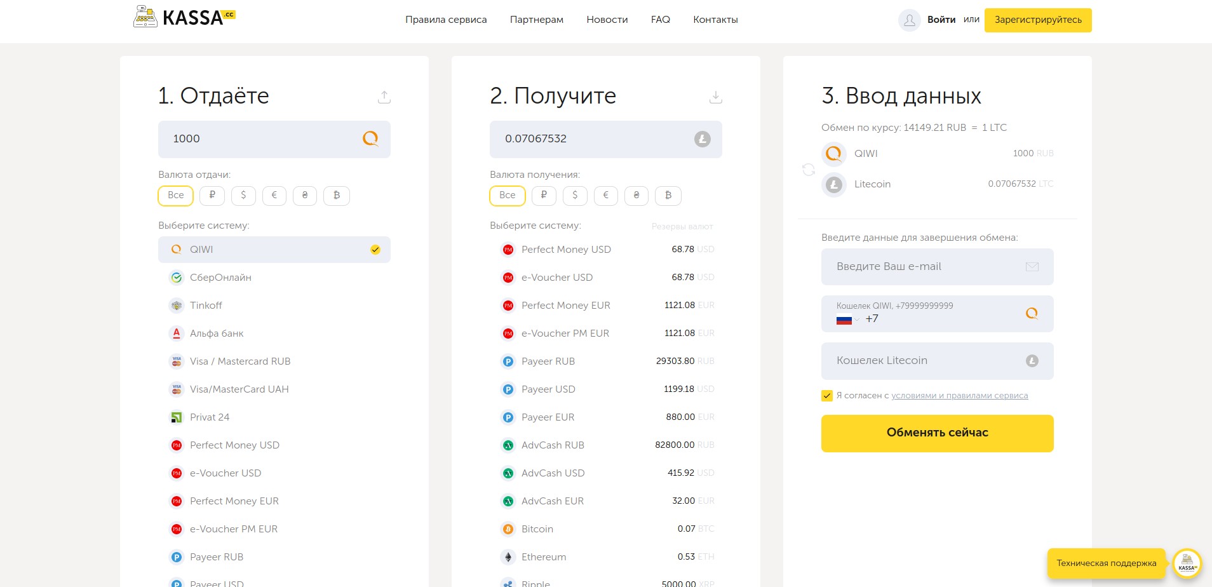1212x587 pixels.
Task: Select the Все filter under Валюта получения
Action: [508, 196]
